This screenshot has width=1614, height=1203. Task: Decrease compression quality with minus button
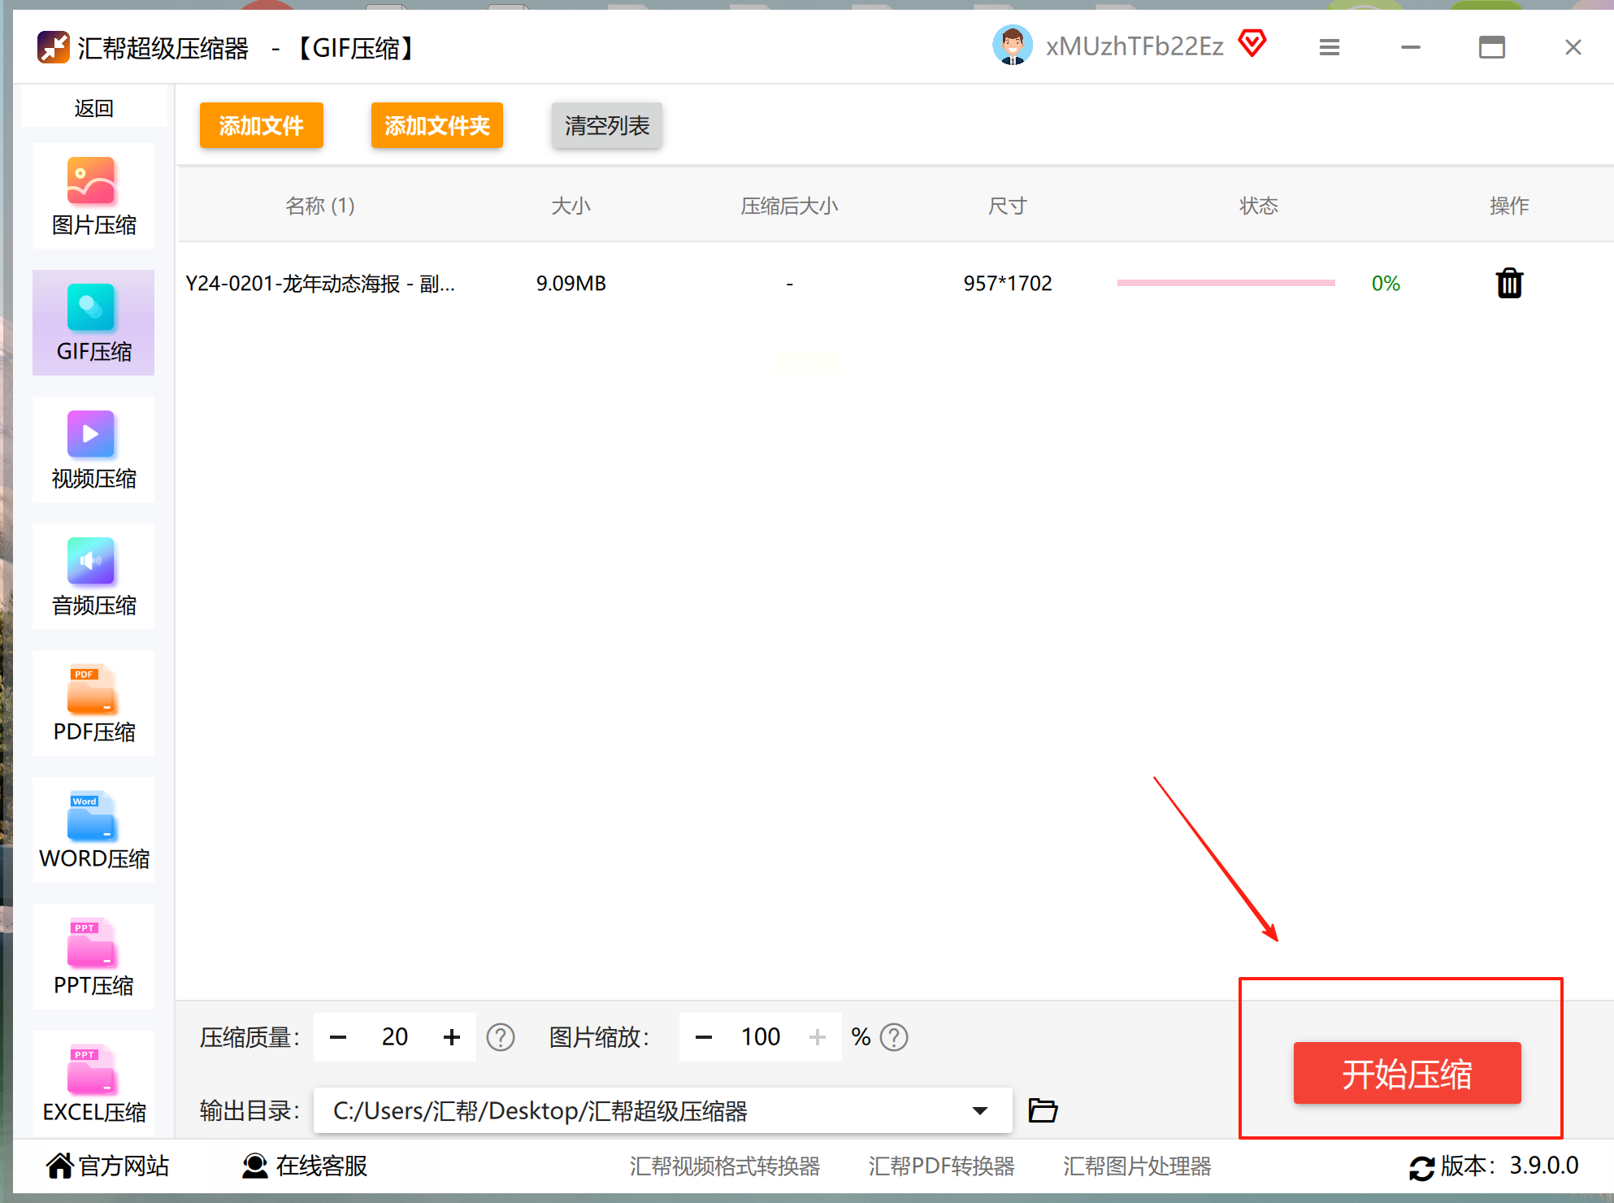pyautogui.click(x=338, y=1037)
